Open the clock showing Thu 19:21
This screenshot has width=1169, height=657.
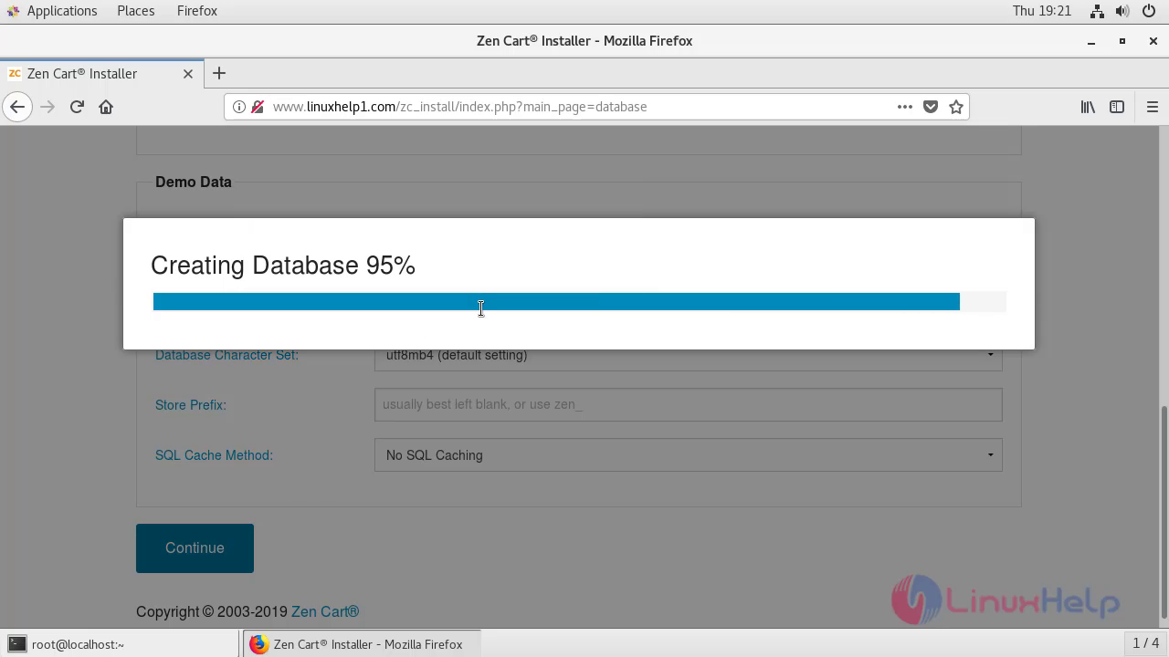click(1041, 11)
